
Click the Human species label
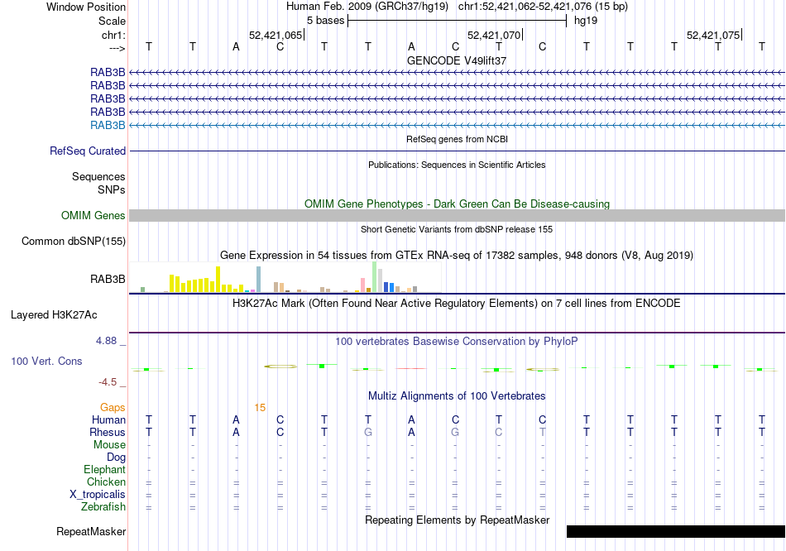coord(108,419)
